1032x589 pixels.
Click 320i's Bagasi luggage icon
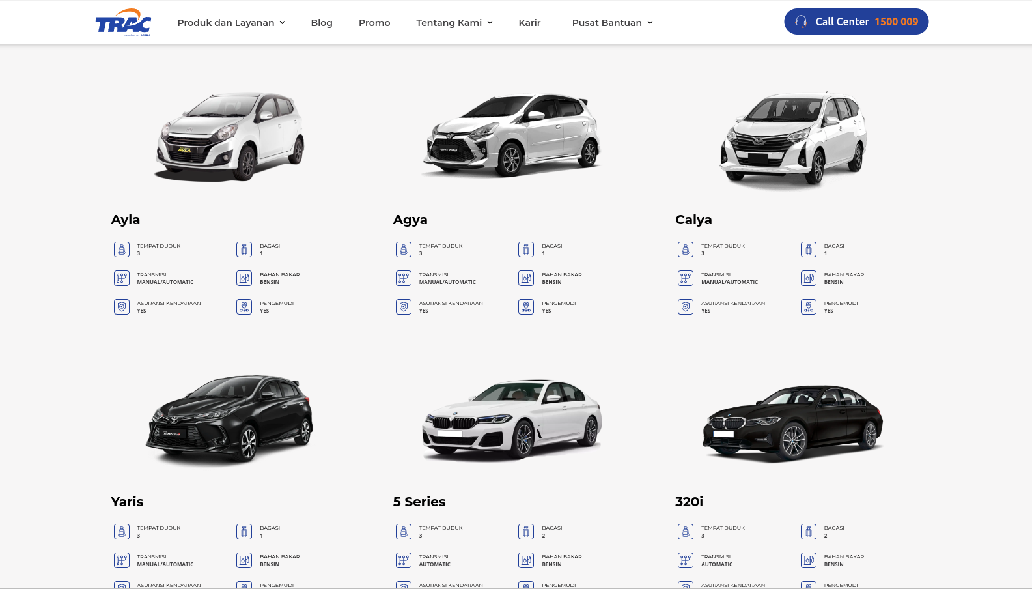809,532
